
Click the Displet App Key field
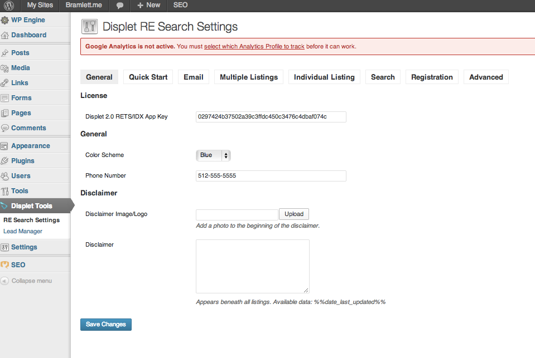click(271, 117)
